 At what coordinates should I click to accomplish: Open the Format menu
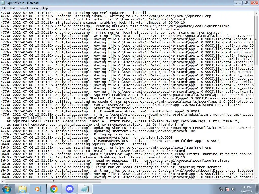[23, 8]
